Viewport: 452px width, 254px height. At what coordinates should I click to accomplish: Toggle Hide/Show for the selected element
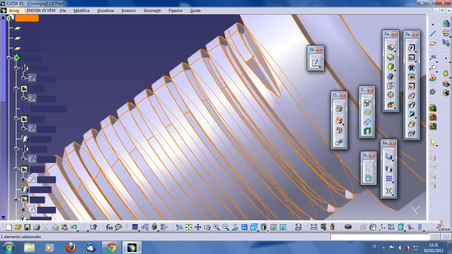click(x=273, y=227)
